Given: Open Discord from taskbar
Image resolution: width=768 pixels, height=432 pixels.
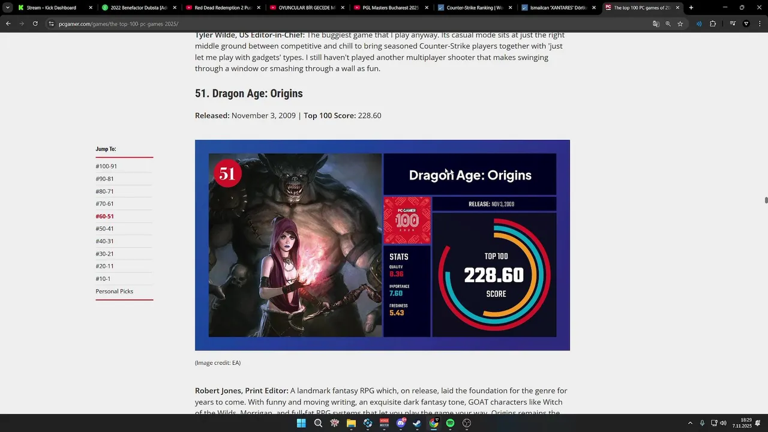Looking at the screenshot, I should click(x=401, y=423).
